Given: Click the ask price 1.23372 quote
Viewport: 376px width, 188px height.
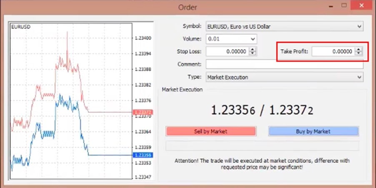Looking at the screenshot, I should point(291,110).
